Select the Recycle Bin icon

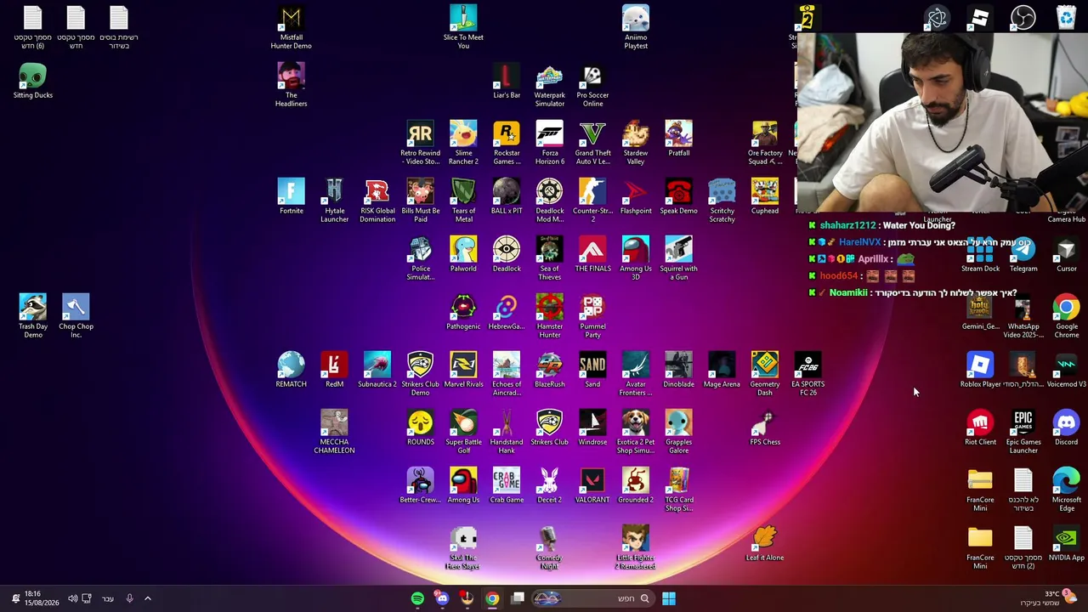(1066, 17)
